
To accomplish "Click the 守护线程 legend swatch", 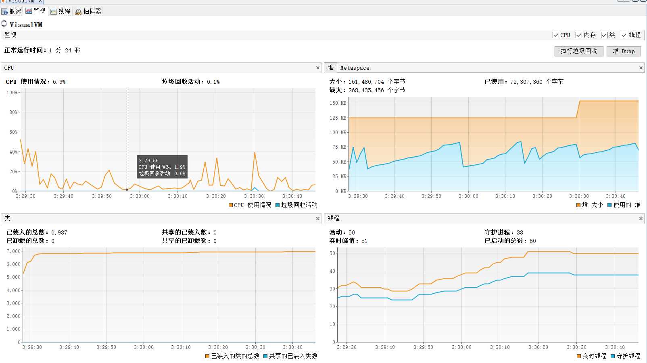I will click(613, 356).
